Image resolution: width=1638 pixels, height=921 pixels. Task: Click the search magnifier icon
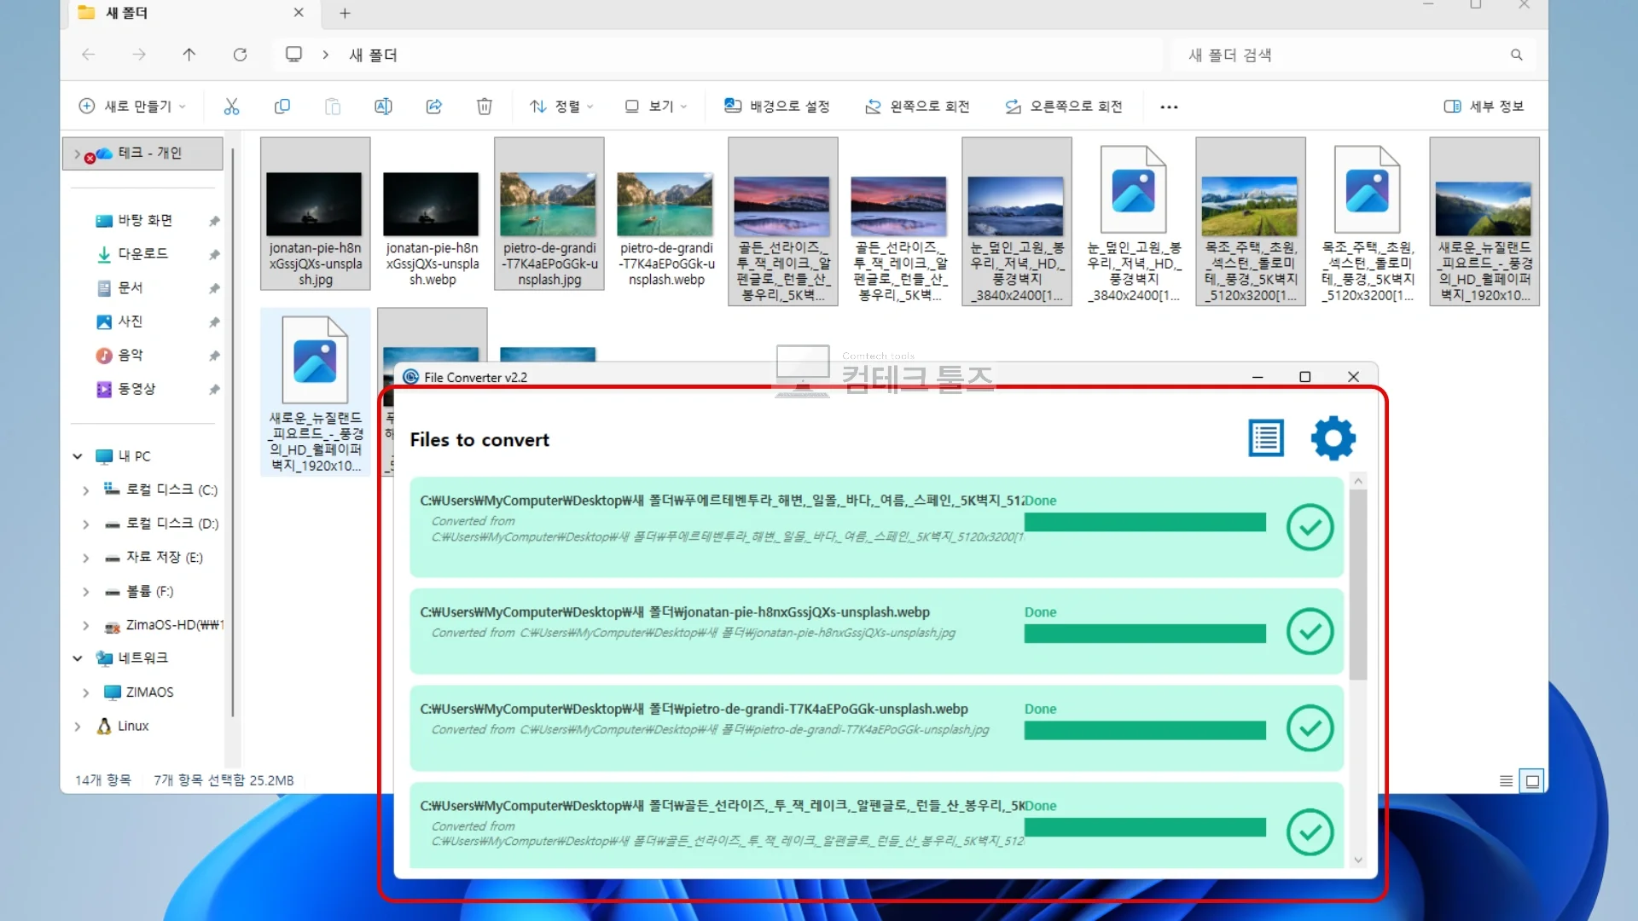(x=1516, y=55)
